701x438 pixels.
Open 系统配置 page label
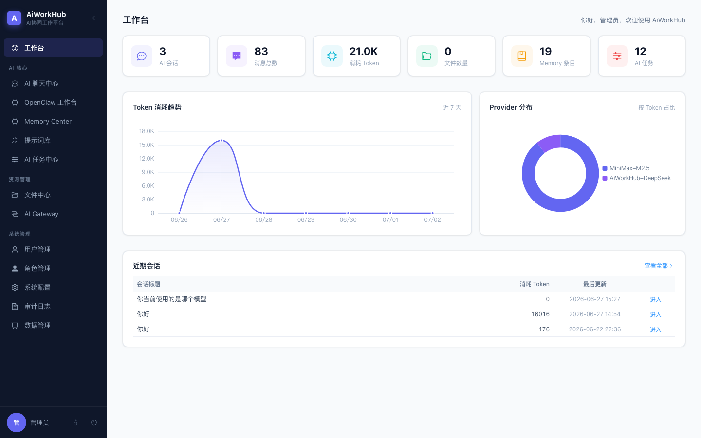pyautogui.click(x=37, y=287)
